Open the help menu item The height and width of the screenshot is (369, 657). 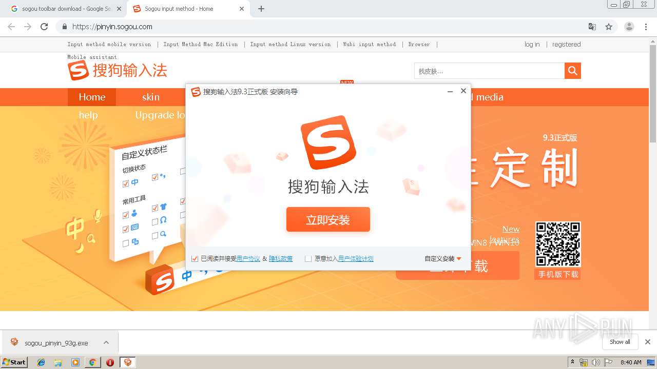[x=88, y=115]
